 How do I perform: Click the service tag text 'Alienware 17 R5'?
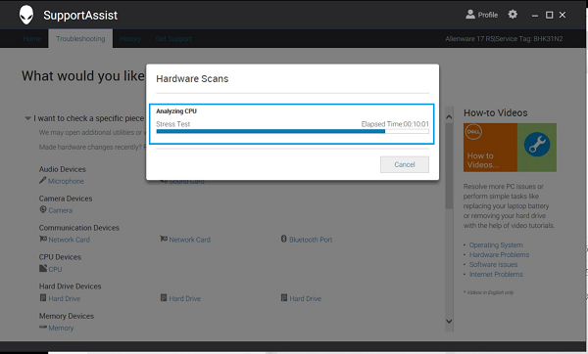pos(469,38)
